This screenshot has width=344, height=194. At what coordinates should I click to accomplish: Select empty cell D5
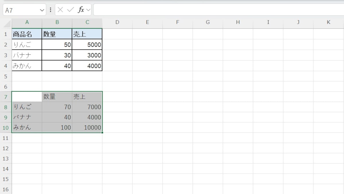tap(117, 76)
